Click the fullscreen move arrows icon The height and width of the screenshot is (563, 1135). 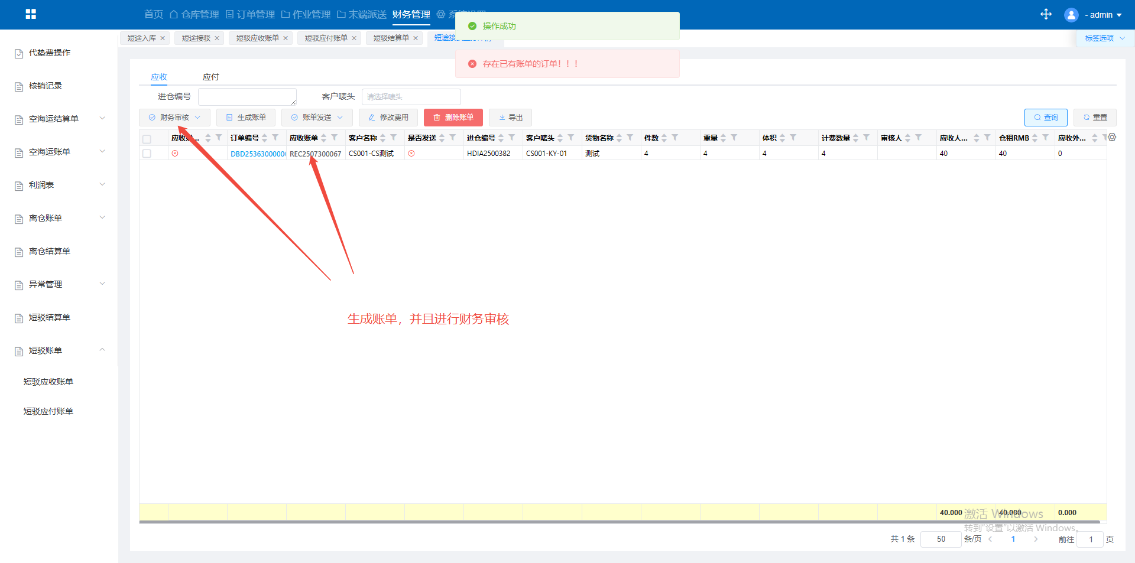(x=1046, y=14)
